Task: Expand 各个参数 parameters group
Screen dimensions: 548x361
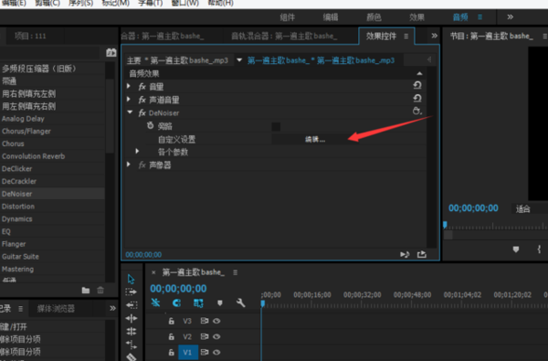Action: [137, 151]
